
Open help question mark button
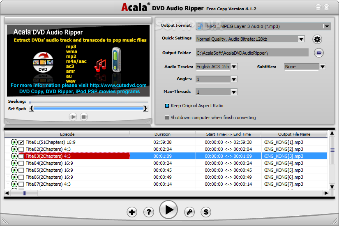point(149,212)
